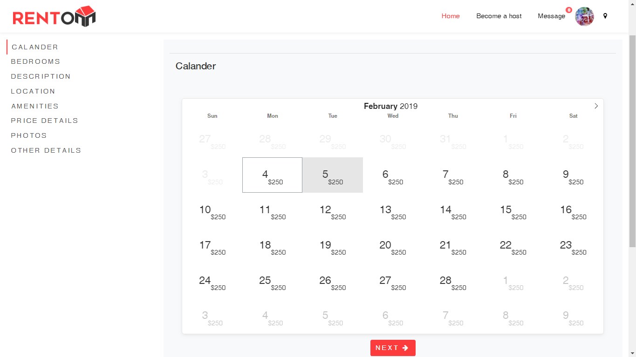Go to next month with the chevron arrow
This screenshot has width=636, height=357.
pyautogui.click(x=596, y=106)
